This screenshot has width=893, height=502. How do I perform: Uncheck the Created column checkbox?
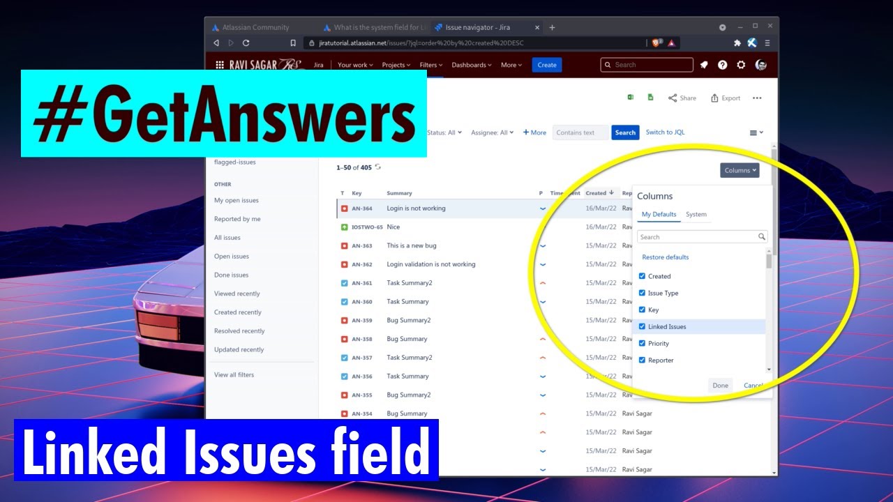pyautogui.click(x=643, y=276)
